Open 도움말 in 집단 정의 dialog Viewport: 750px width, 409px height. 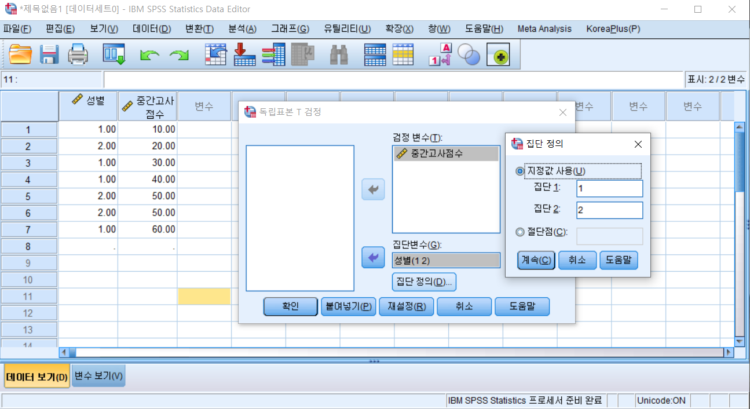tap(619, 261)
